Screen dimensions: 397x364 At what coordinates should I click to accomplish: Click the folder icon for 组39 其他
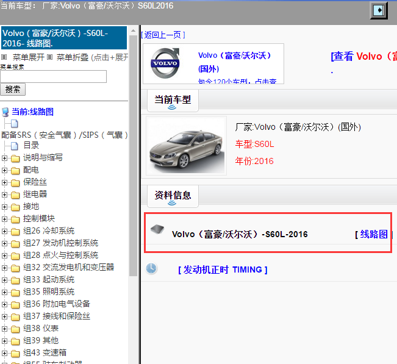pyautogui.click(x=15, y=341)
